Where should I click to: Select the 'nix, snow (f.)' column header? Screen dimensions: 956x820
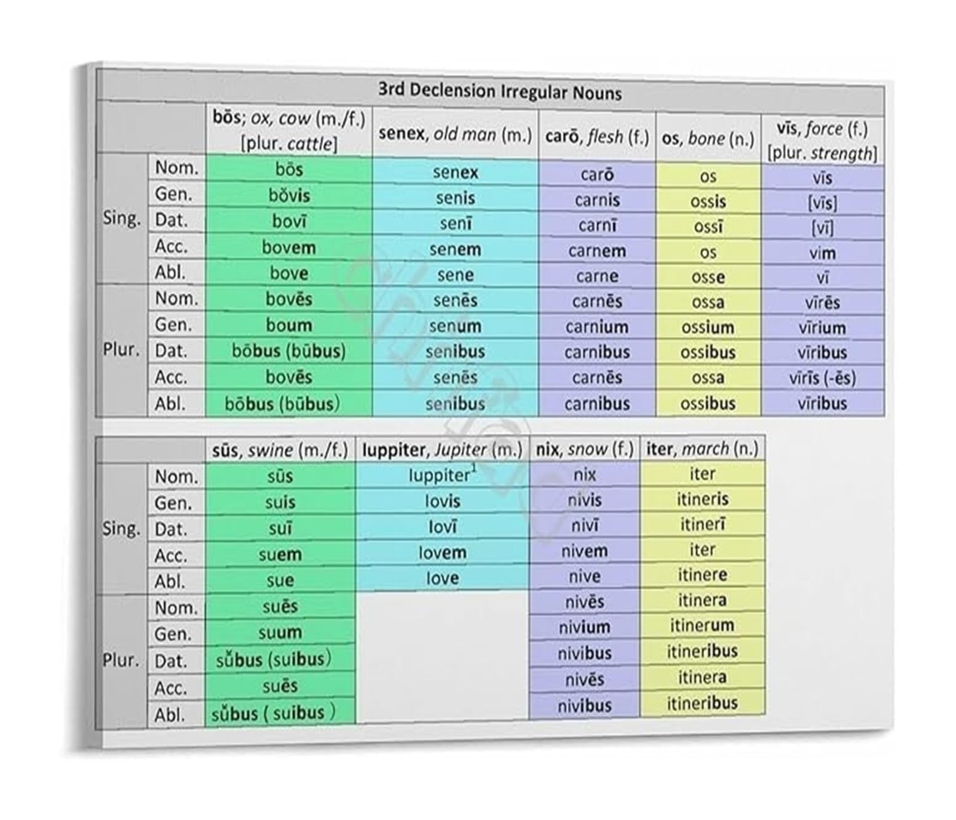(x=584, y=449)
